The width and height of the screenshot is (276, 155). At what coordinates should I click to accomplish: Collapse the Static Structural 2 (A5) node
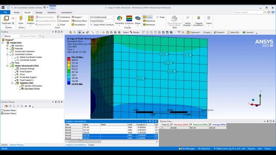[x=7, y=66]
